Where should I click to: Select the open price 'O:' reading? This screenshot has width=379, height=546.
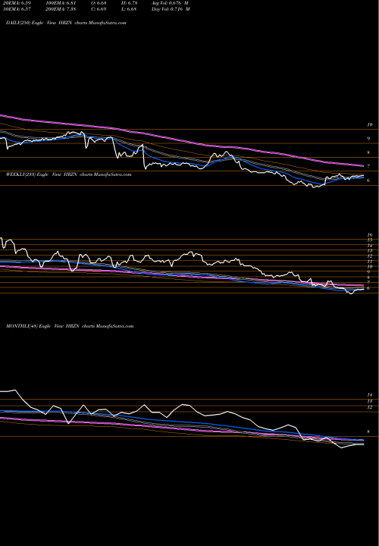99,2
